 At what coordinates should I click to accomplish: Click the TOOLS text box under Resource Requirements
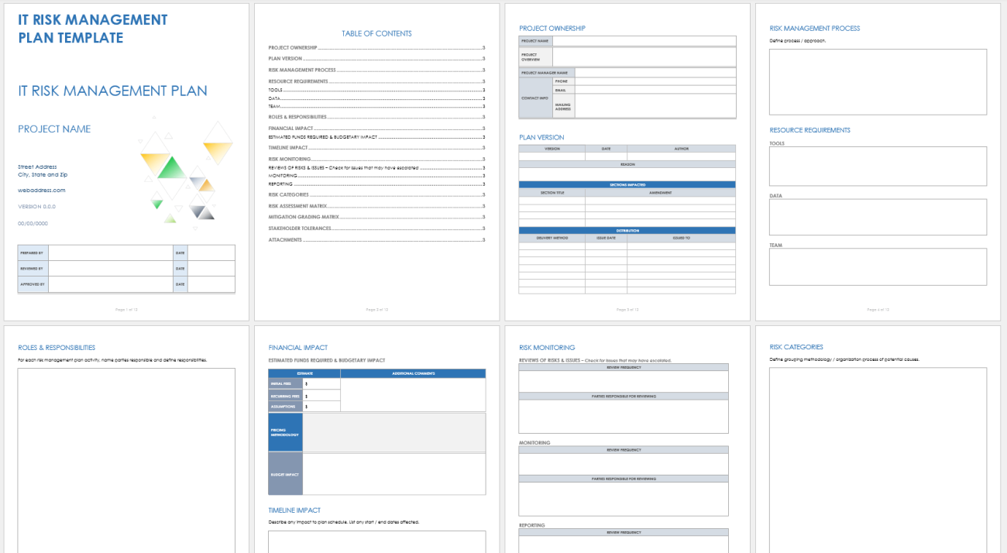pos(878,166)
